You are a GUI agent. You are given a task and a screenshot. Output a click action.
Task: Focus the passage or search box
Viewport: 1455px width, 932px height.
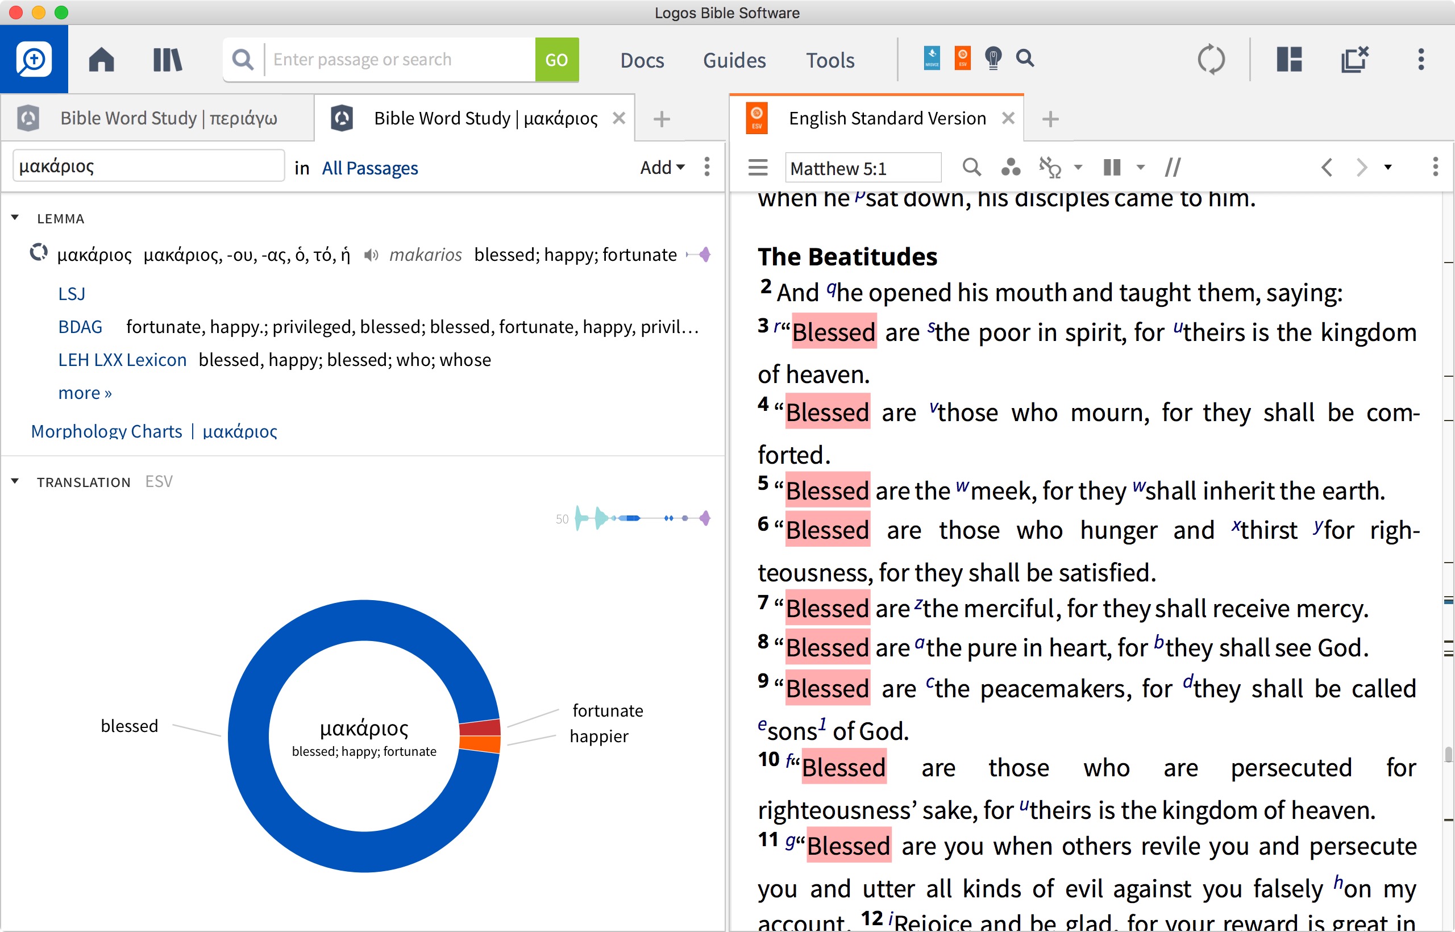click(400, 59)
